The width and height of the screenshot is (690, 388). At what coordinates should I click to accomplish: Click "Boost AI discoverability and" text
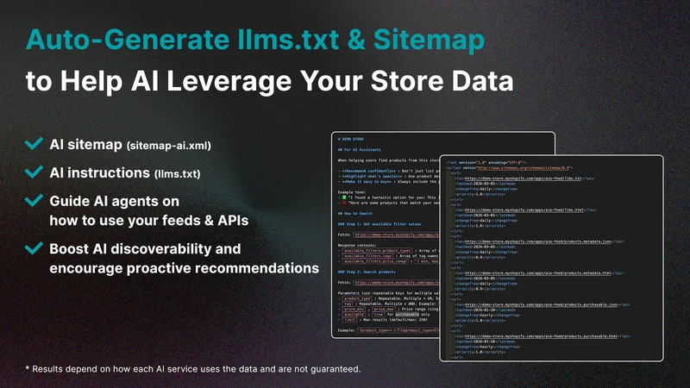click(145, 249)
